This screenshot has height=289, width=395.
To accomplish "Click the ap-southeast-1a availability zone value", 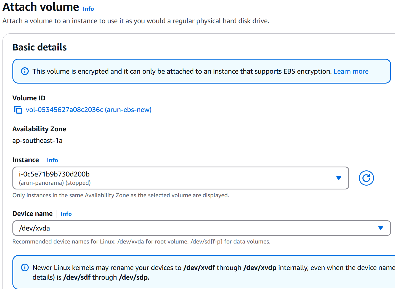I will pos(37,141).
